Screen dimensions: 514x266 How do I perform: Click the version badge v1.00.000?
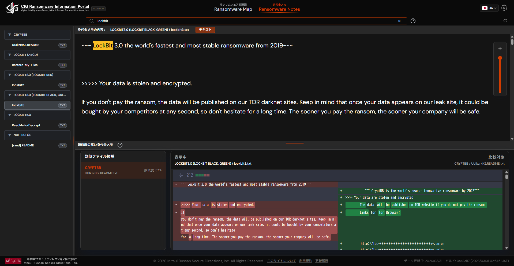tap(99, 9)
